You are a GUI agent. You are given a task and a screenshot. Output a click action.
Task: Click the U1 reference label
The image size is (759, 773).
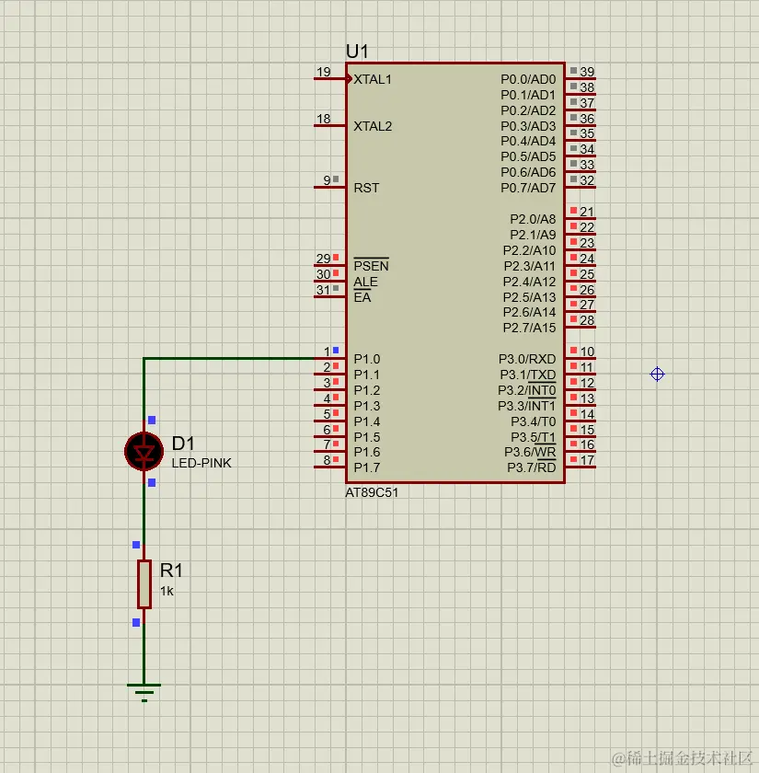tap(357, 52)
